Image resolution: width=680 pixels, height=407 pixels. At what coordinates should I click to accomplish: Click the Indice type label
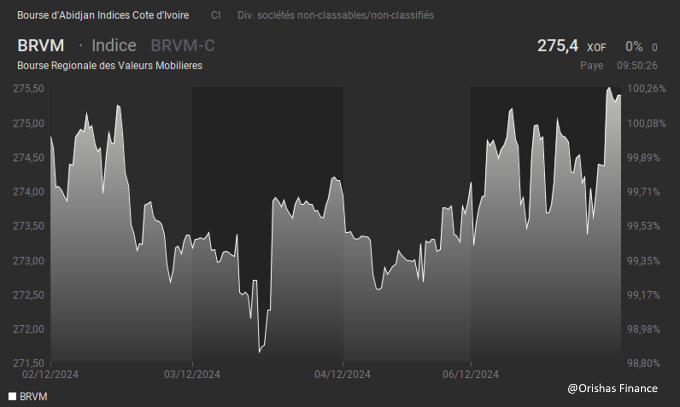(x=114, y=46)
